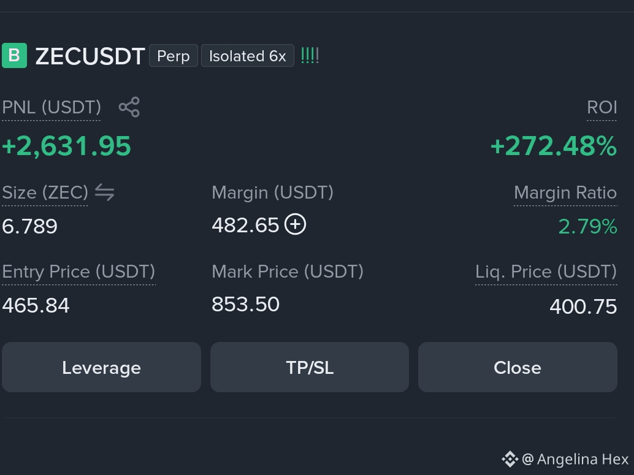The image size is (634, 475).
Task: Click the Margin Ratio label
Action: 565,192
